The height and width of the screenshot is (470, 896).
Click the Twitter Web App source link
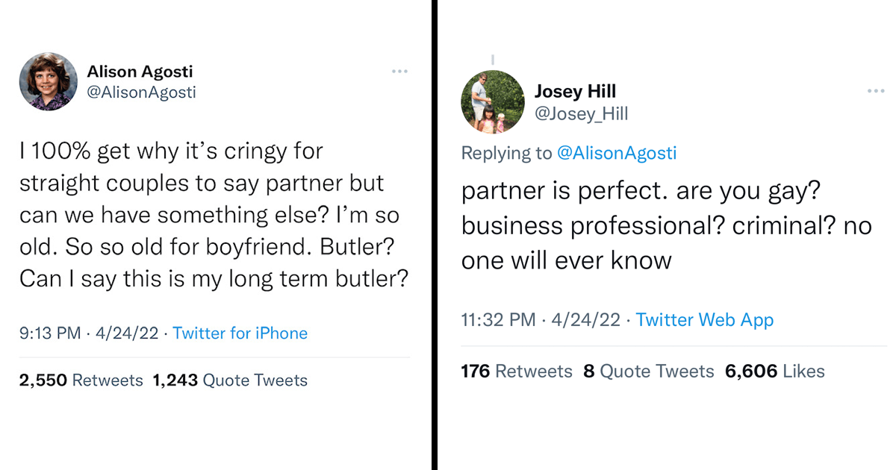704,320
